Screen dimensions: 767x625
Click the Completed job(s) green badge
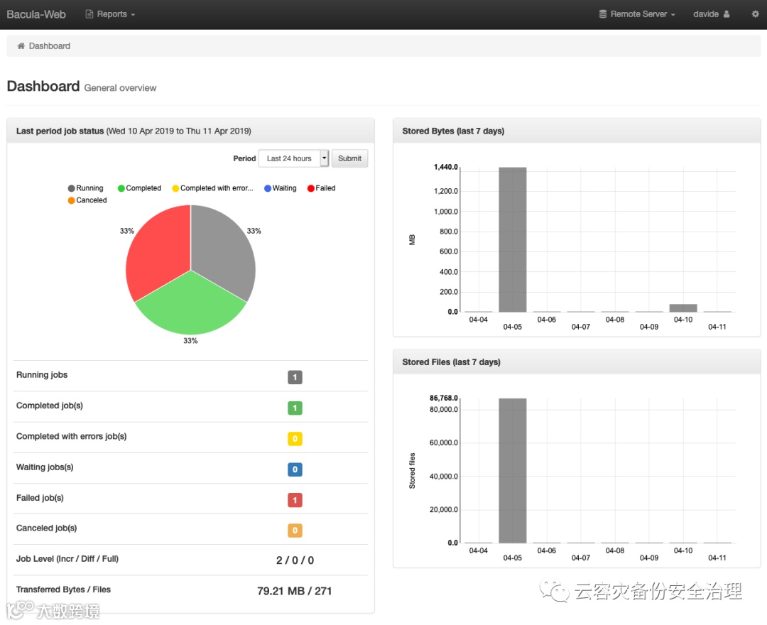click(295, 408)
